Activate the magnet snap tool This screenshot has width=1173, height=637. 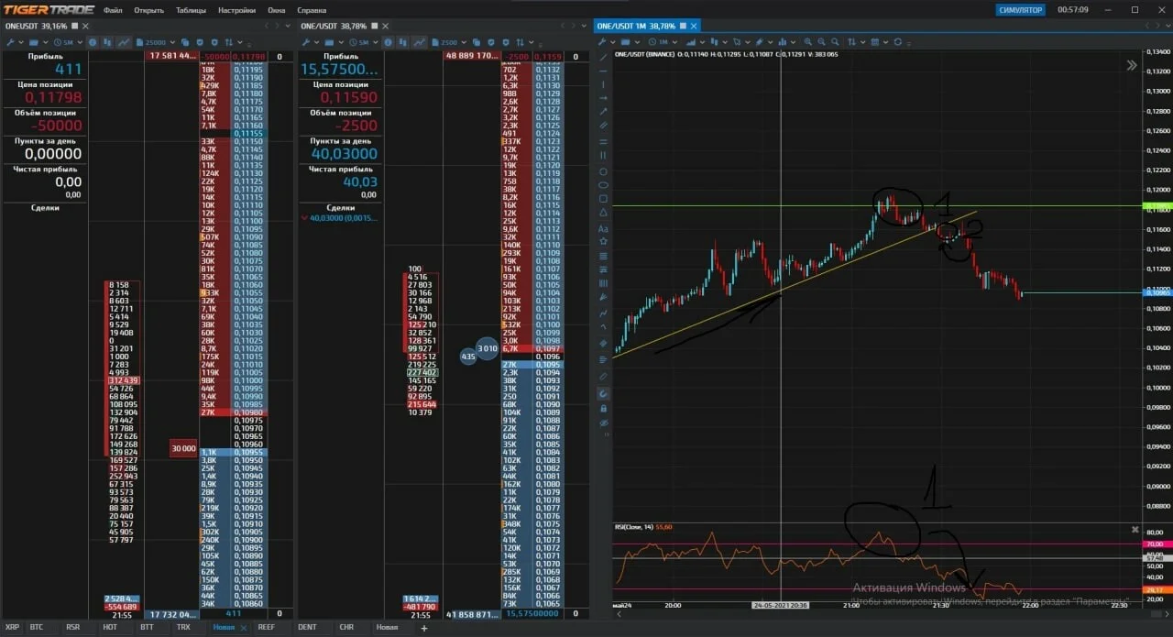603,393
